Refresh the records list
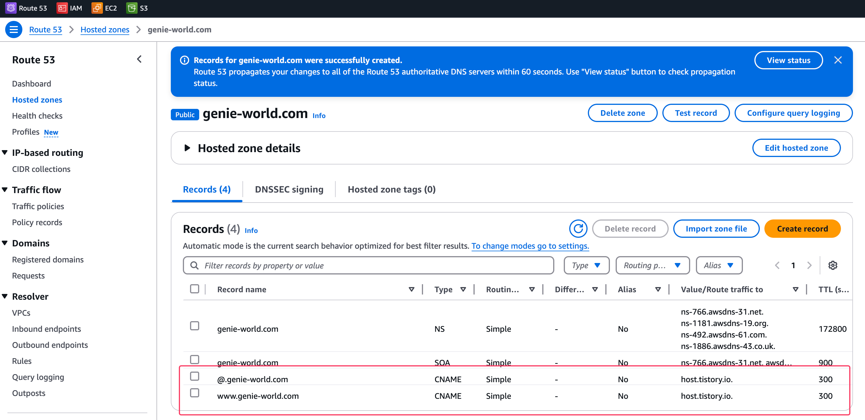 (578, 229)
